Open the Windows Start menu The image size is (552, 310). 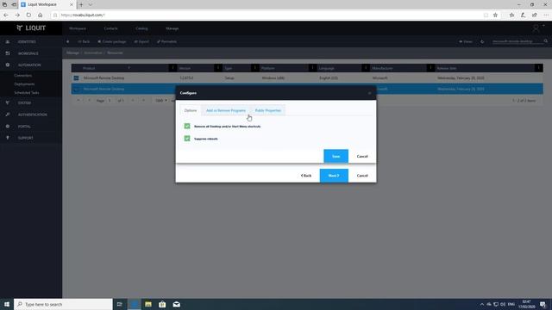[7, 304]
